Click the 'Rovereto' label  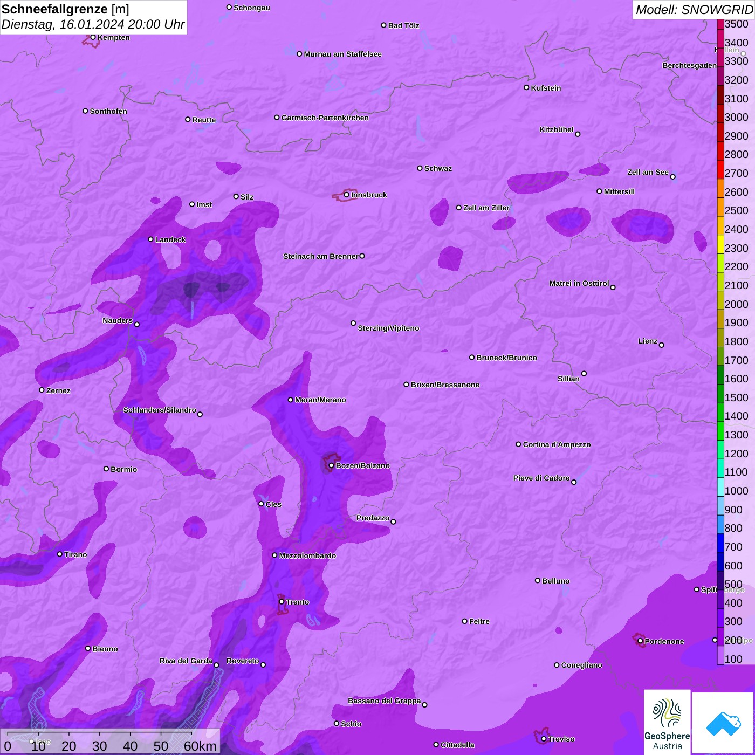click(x=243, y=661)
